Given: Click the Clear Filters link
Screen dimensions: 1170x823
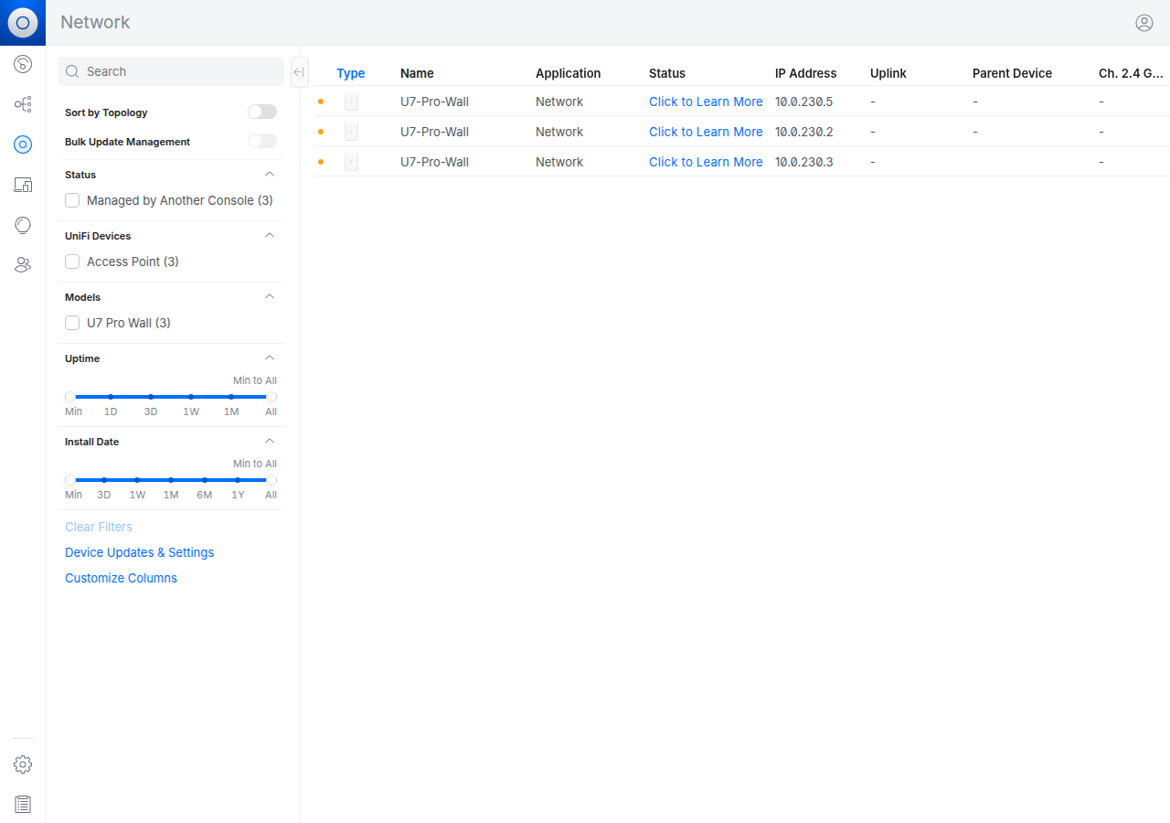Looking at the screenshot, I should [x=99, y=527].
